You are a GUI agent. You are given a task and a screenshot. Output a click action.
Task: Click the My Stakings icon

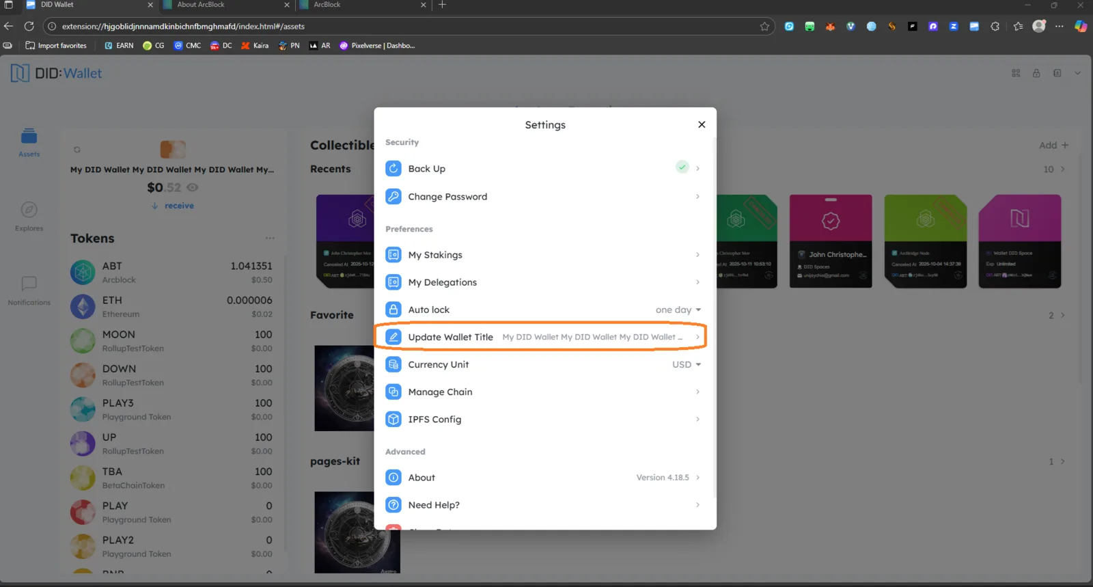tap(393, 255)
